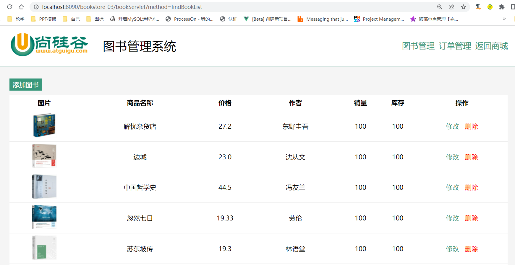Viewport: 515px width, 265px height.
Task: Edit the 苏东坡传 row via 修改
Action: tap(452, 249)
